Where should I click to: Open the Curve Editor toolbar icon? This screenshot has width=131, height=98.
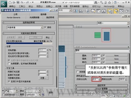click(x=98, y=11)
